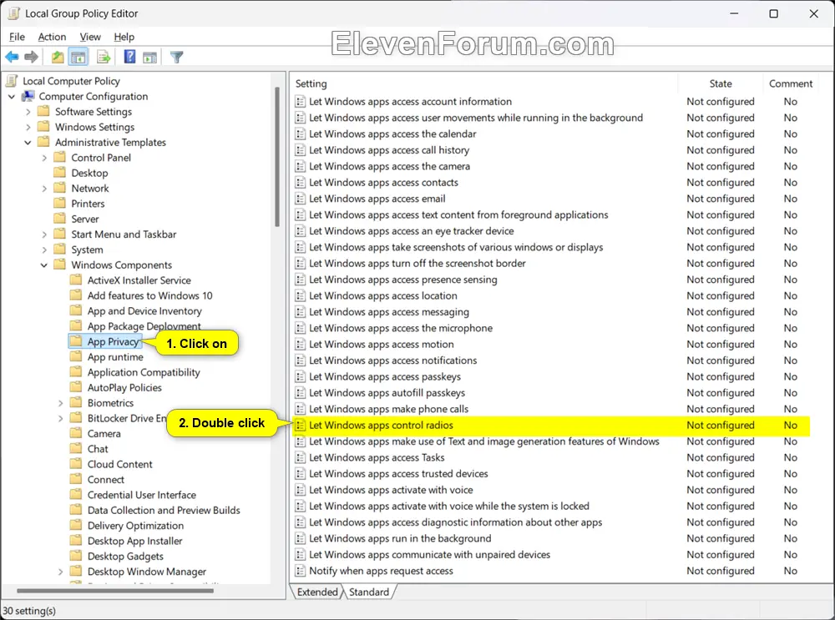Viewport: 835px width, 620px height.
Task: Click the blue Help toolbar icon
Action: [x=129, y=57]
